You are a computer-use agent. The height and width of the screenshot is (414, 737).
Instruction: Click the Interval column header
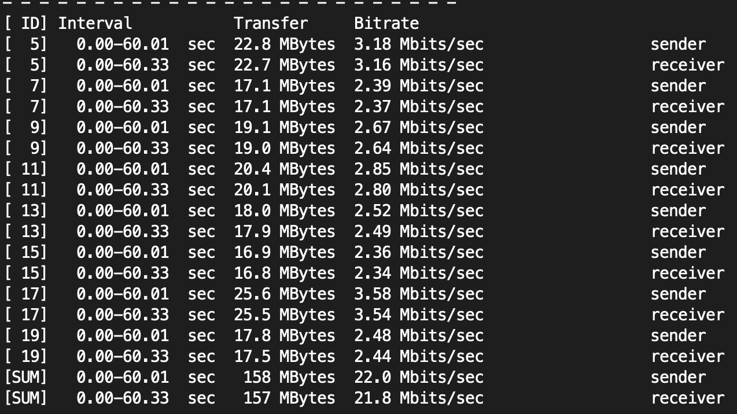click(95, 24)
